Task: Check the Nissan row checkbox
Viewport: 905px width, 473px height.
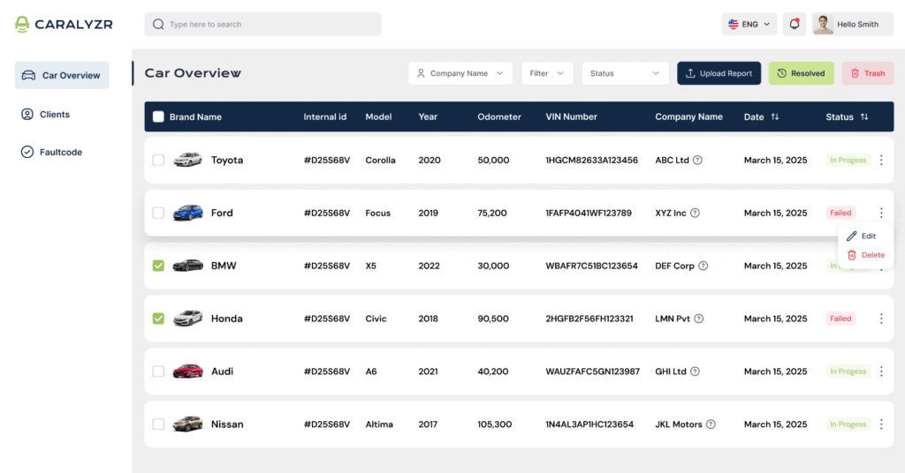Action: [x=158, y=424]
